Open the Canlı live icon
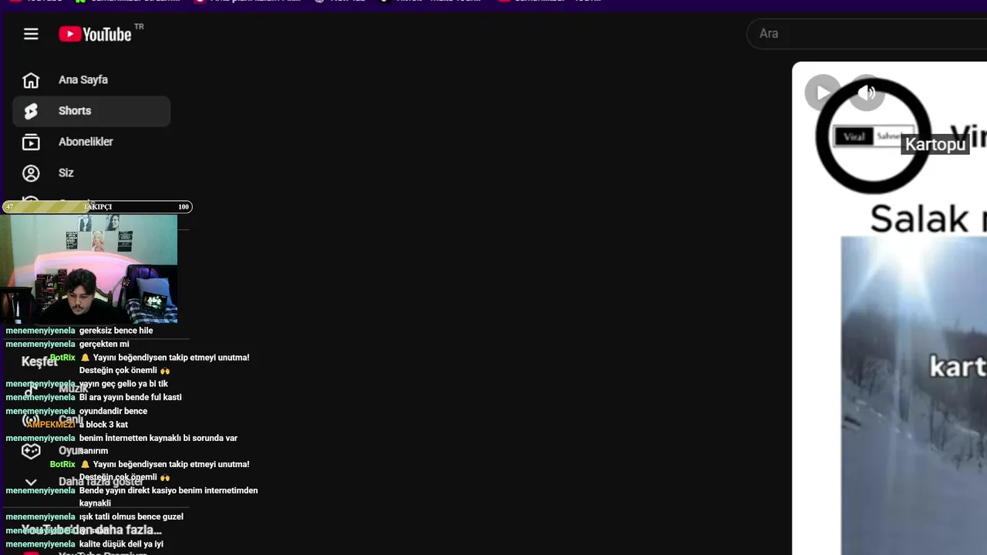 (31, 420)
